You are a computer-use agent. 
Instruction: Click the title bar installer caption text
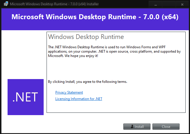(x=54, y=4)
